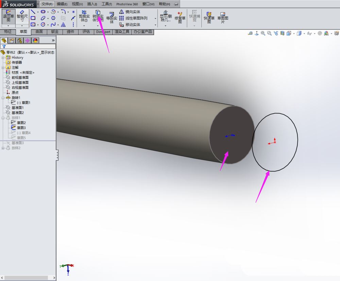
Task: Expand the 注解 annotations node
Action: click(3, 68)
